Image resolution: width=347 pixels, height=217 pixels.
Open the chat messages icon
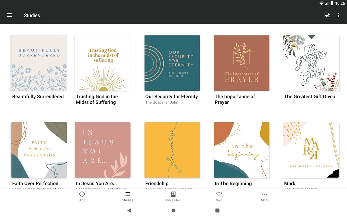[327, 15]
